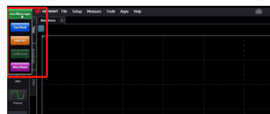Select the Amplitude vertical tab
270x114 pixels.
coord(33,56)
